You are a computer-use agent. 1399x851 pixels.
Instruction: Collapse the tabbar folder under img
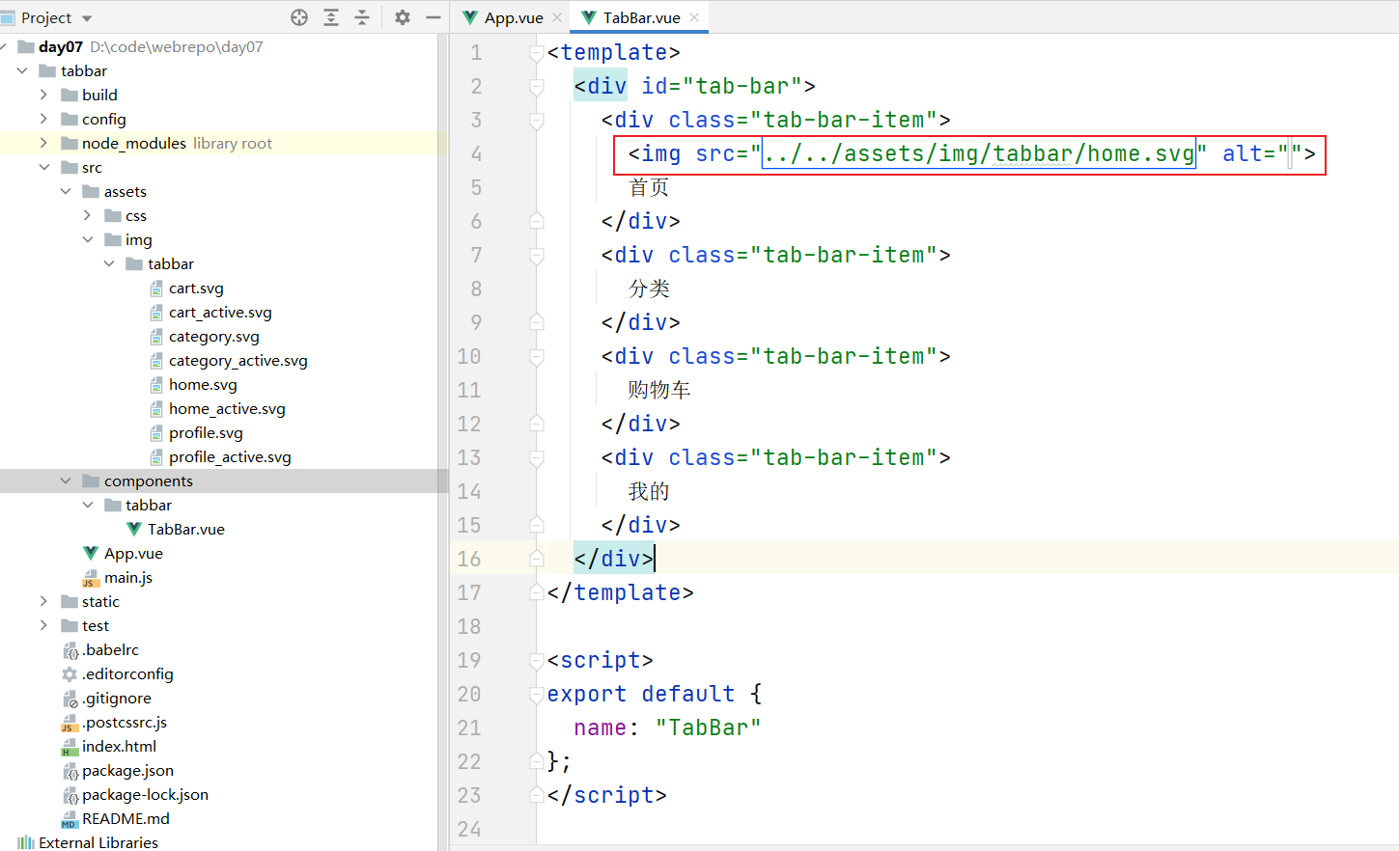109,263
